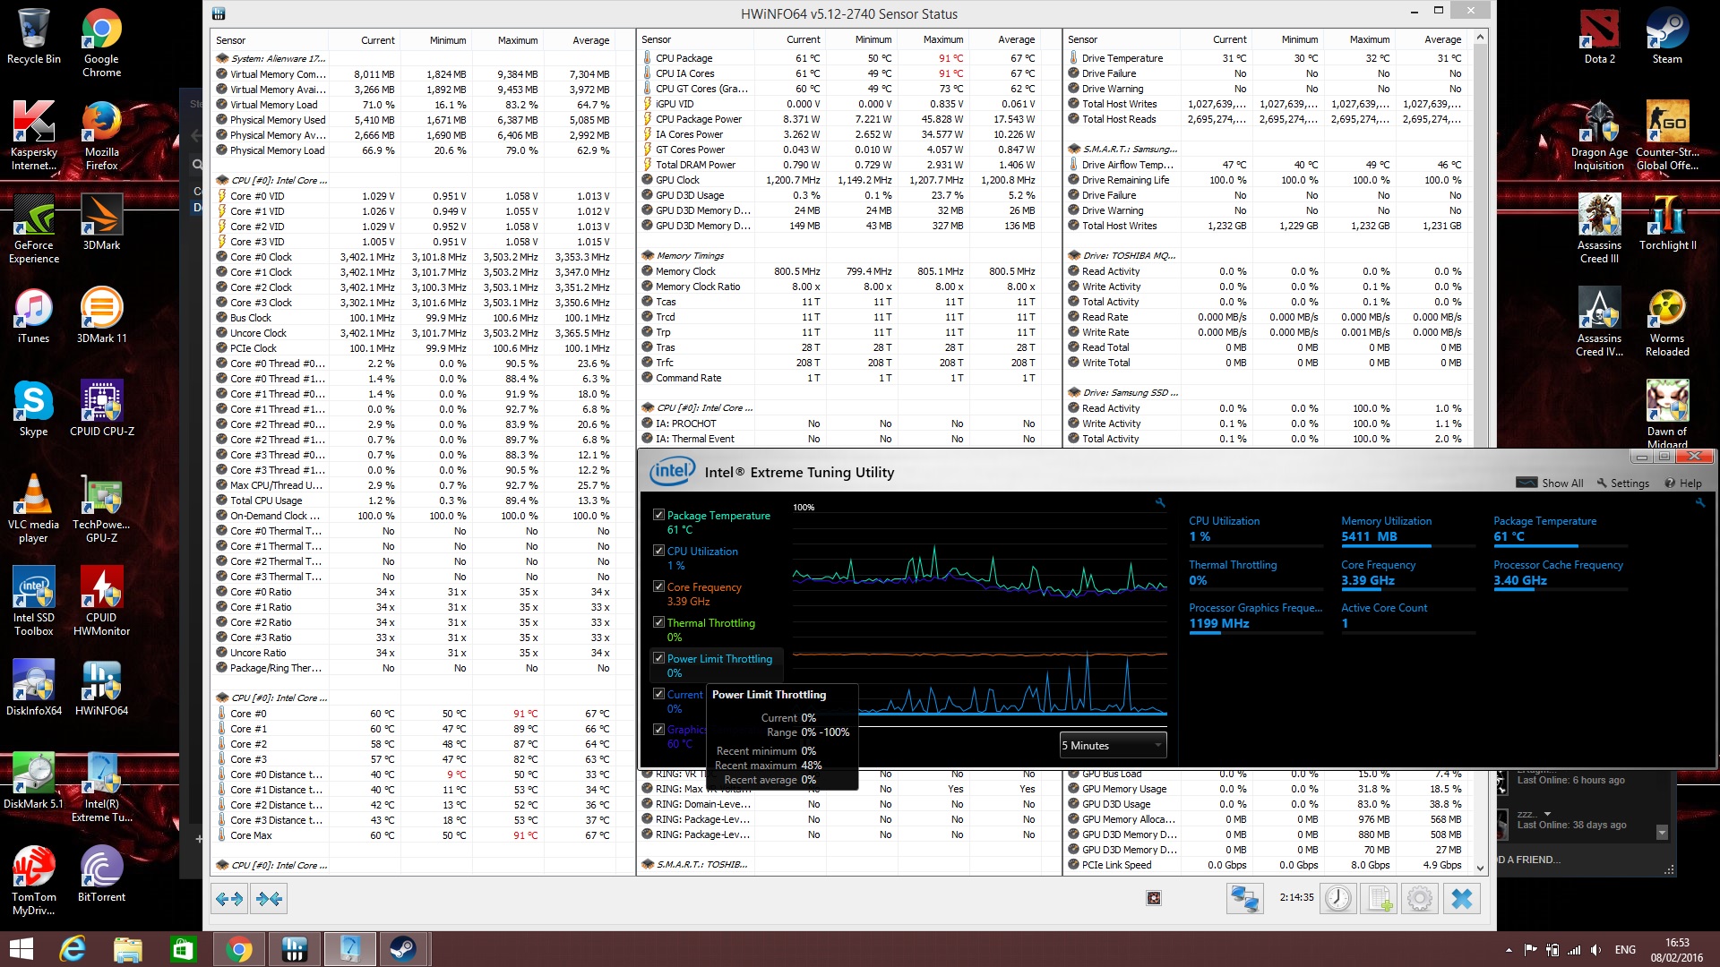
Task: Click the wrench icon in XTU stats panel
Action: click(x=1699, y=503)
